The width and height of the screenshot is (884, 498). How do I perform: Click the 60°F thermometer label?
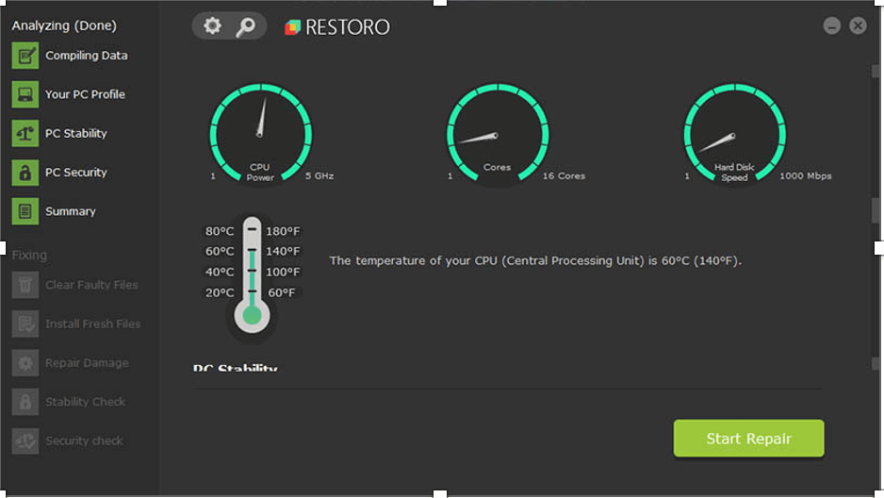(x=282, y=292)
